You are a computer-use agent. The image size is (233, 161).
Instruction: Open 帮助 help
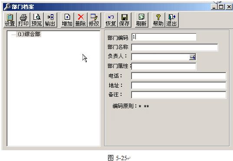[x=158, y=20]
